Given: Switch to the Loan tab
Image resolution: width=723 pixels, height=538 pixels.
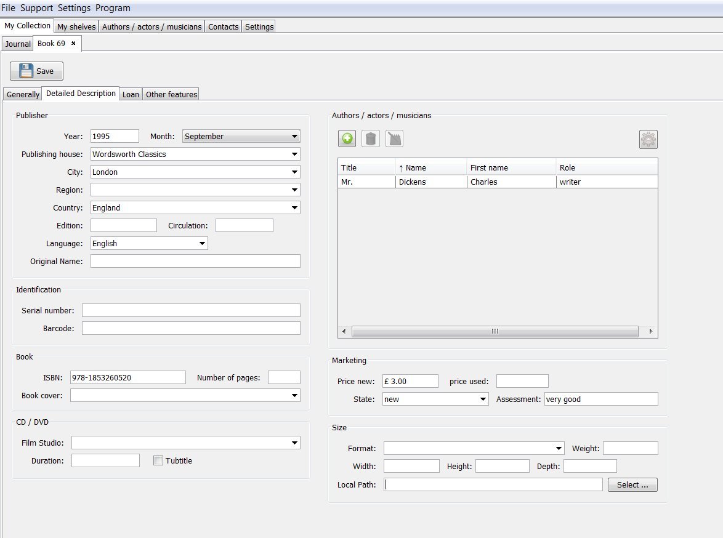Looking at the screenshot, I should click(131, 94).
